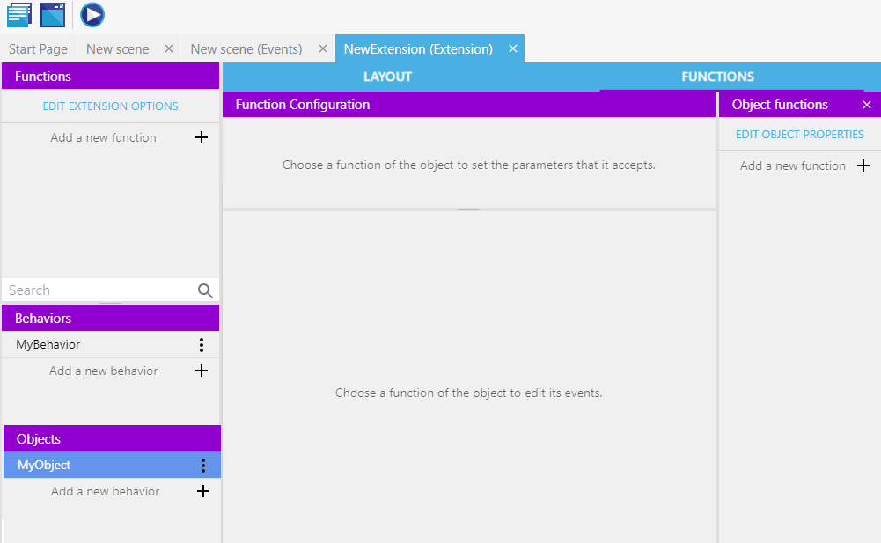Viewport: 881px width, 543px height.
Task: Select MyObject in the Objects list
Action: [x=88, y=465]
